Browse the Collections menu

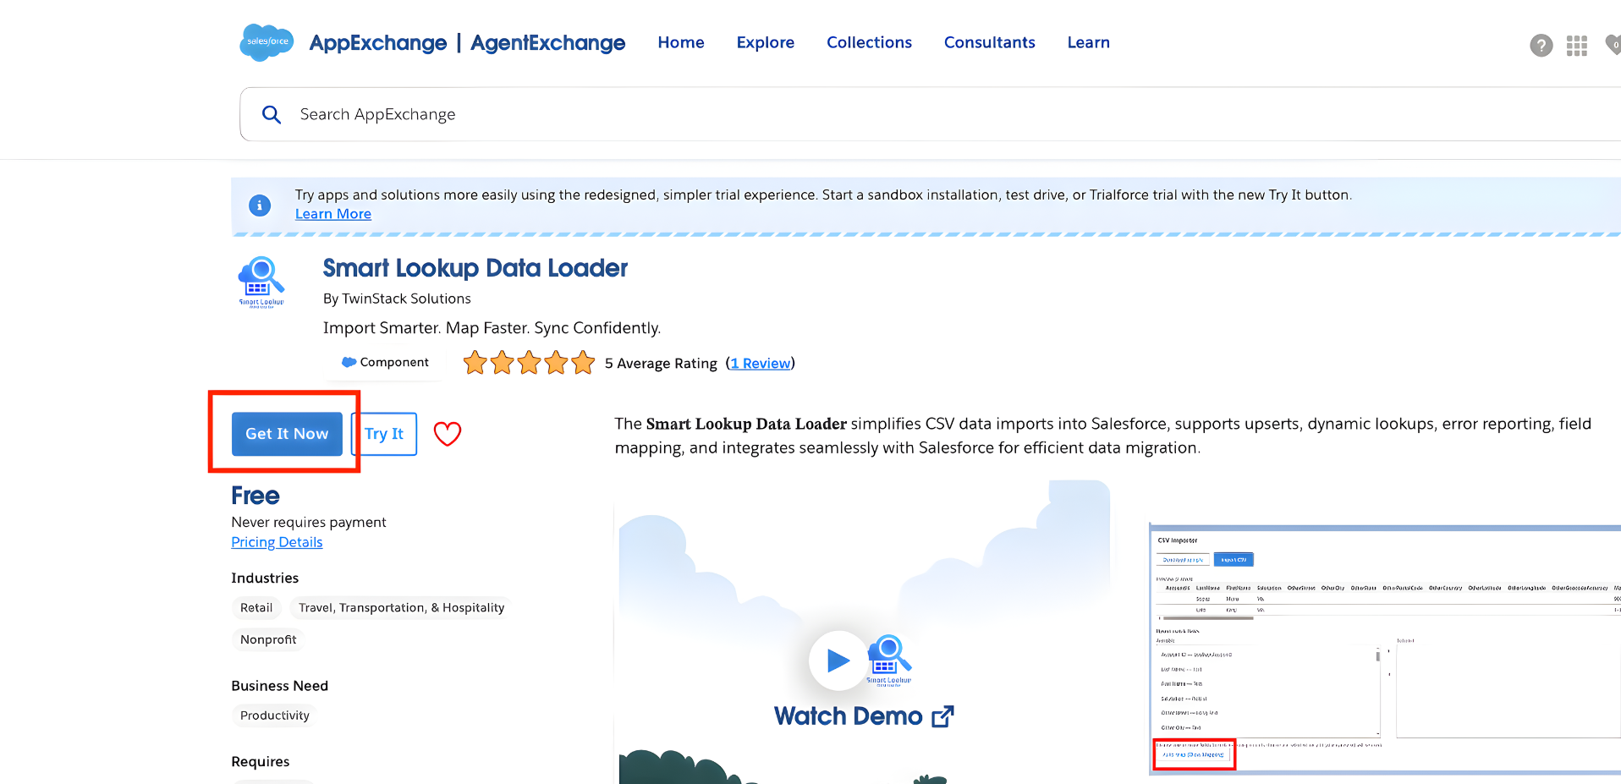[x=869, y=42]
